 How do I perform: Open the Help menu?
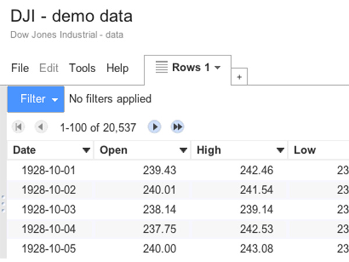click(117, 68)
